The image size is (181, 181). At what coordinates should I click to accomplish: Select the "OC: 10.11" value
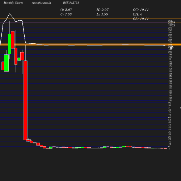(141, 10)
